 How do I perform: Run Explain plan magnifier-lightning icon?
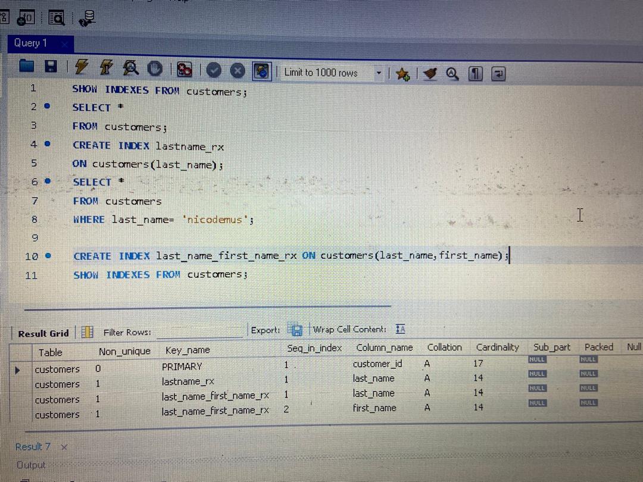[x=131, y=68]
